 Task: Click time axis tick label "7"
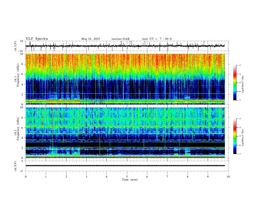[x=167, y=177]
